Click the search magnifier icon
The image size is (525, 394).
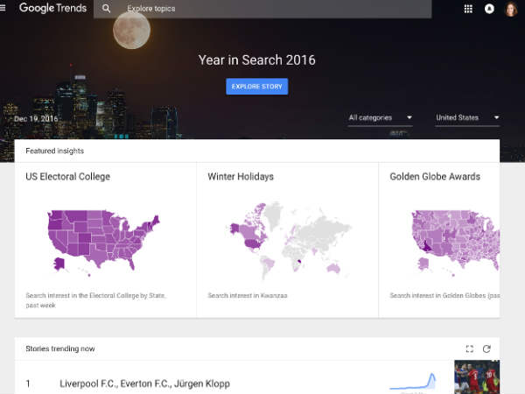point(106,9)
